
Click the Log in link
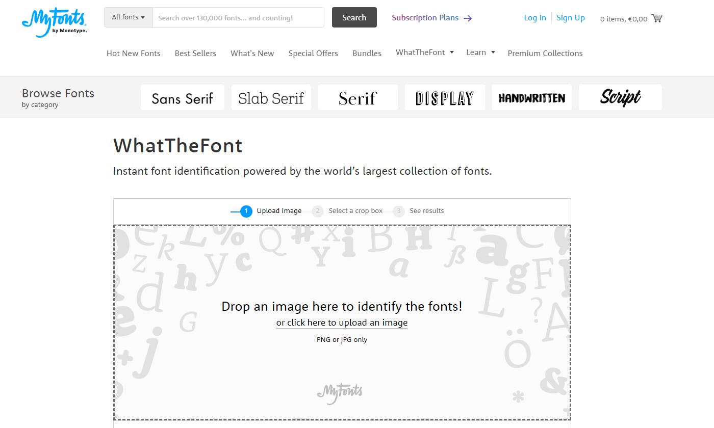point(535,18)
